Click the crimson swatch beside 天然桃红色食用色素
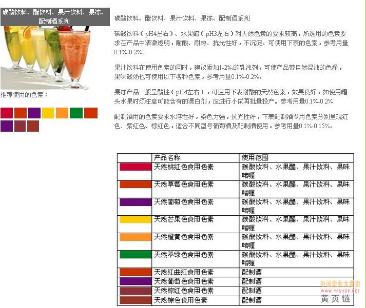 136,167
